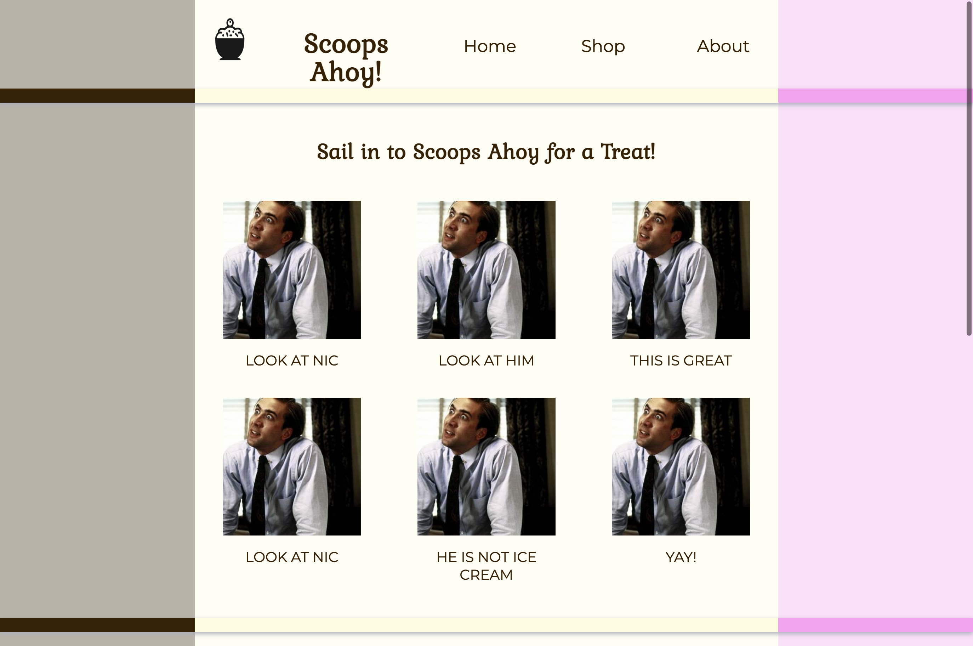Click 'LOOK AT NIC' caption left of 'LOOK AT HIM'

pos(291,361)
